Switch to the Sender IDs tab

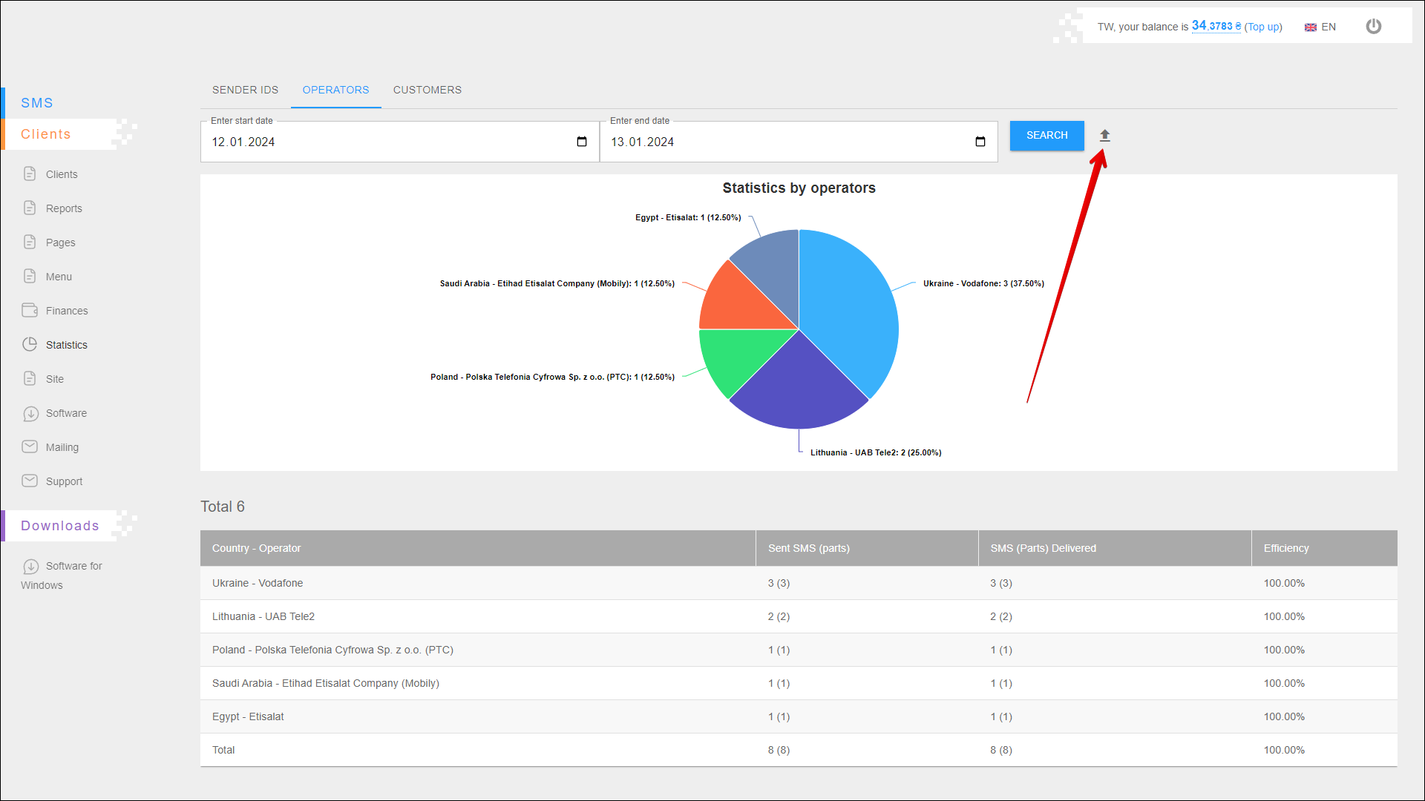point(245,90)
